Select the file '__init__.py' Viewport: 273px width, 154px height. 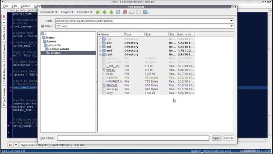(x=113, y=66)
